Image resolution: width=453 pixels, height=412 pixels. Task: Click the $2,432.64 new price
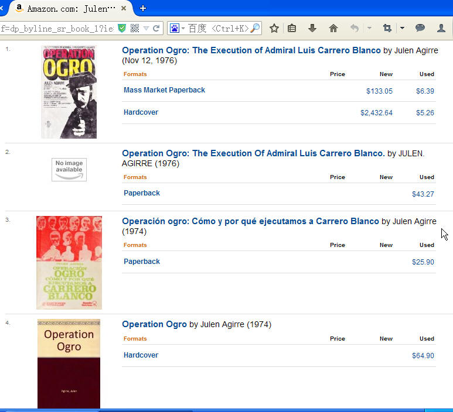(x=376, y=113)
